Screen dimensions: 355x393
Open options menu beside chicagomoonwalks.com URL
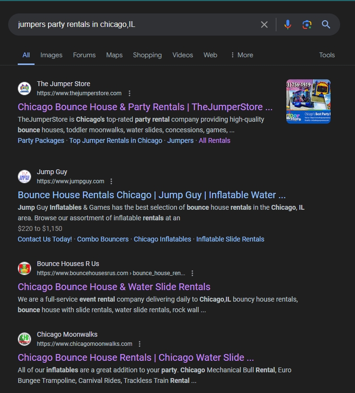click(x=140, y=344)
